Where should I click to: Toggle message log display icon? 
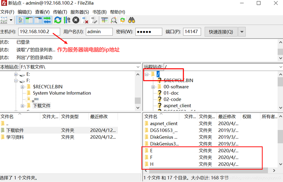point(20,20)
